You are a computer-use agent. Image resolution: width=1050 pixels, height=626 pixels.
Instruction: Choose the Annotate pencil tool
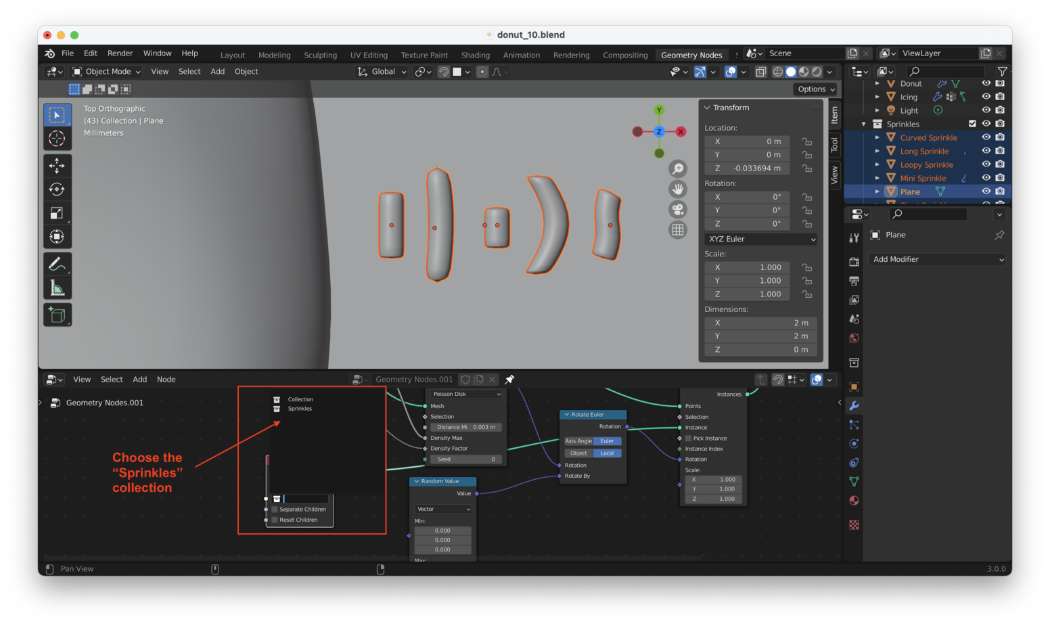click(x=58, y=264)
